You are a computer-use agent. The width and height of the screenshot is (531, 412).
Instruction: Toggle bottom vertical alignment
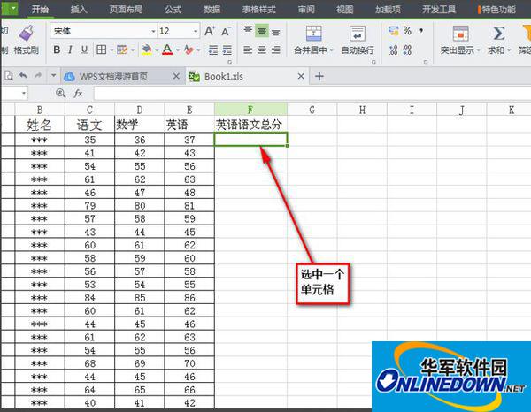coord(276,31)
